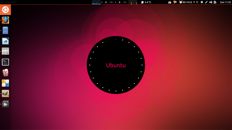Open the radio tray indicator
Image resolution: width=232 pixels, height=130 pixels.
(x=170, y=2)
